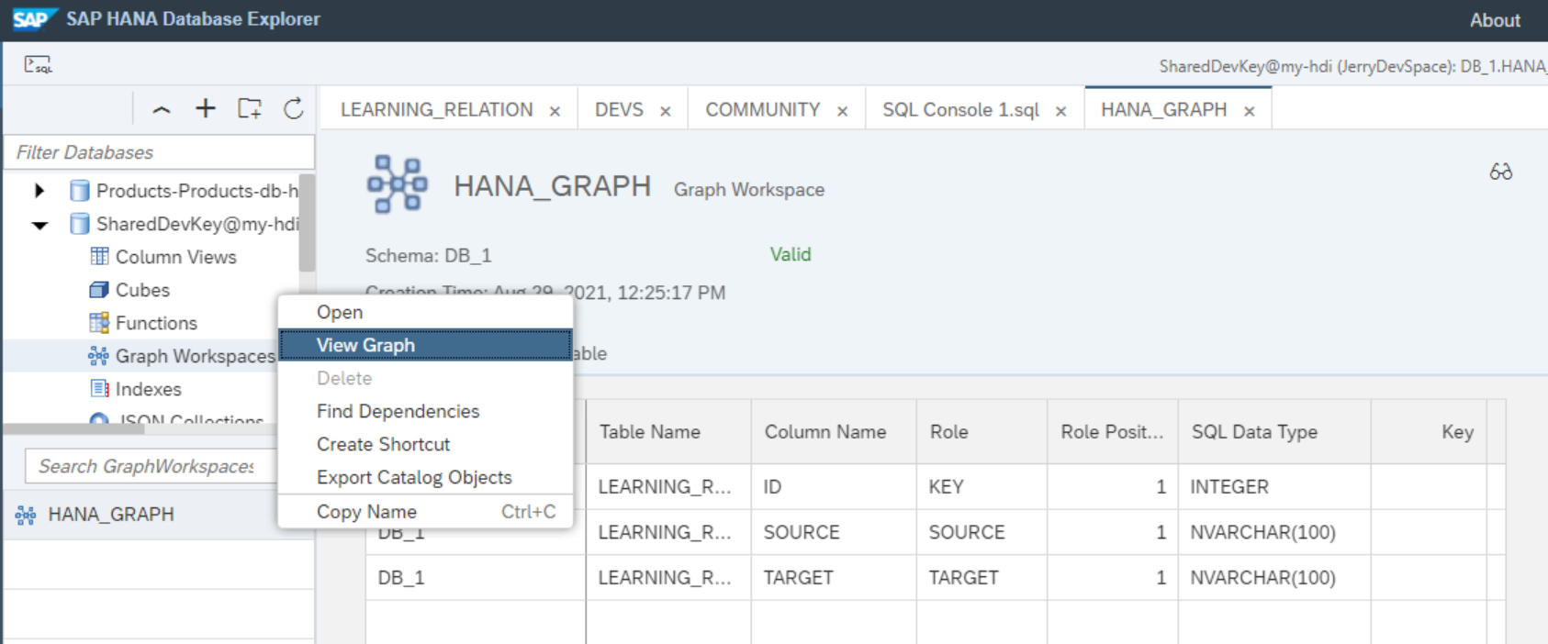Click the Indexes icon in tree

pyautogui.click(x=99, y=388)
